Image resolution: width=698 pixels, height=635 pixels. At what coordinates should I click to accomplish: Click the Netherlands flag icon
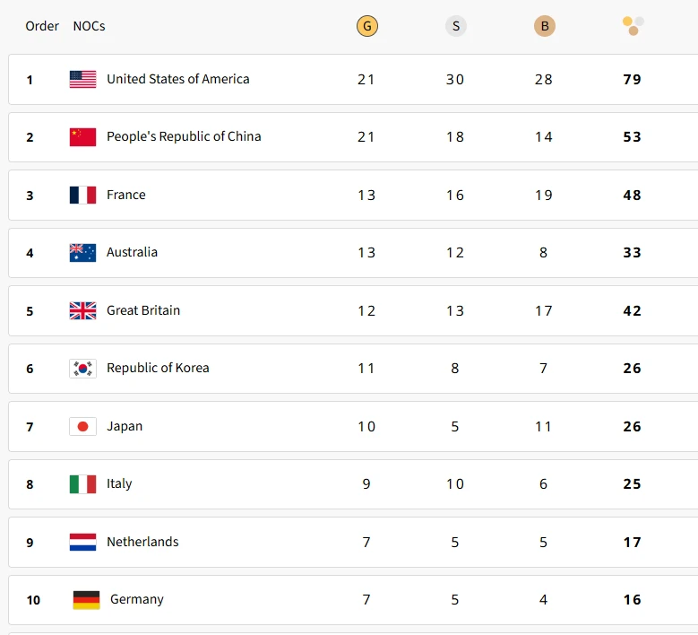click(82, 542)
